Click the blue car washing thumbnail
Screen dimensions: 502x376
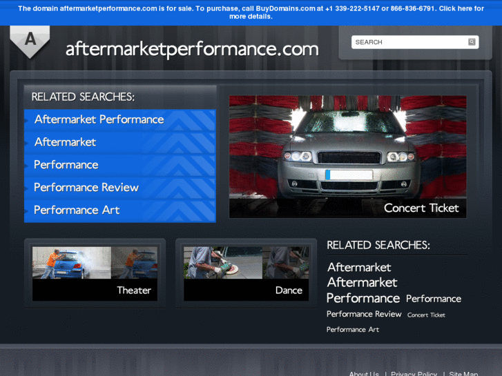click(x=95, y=263)
